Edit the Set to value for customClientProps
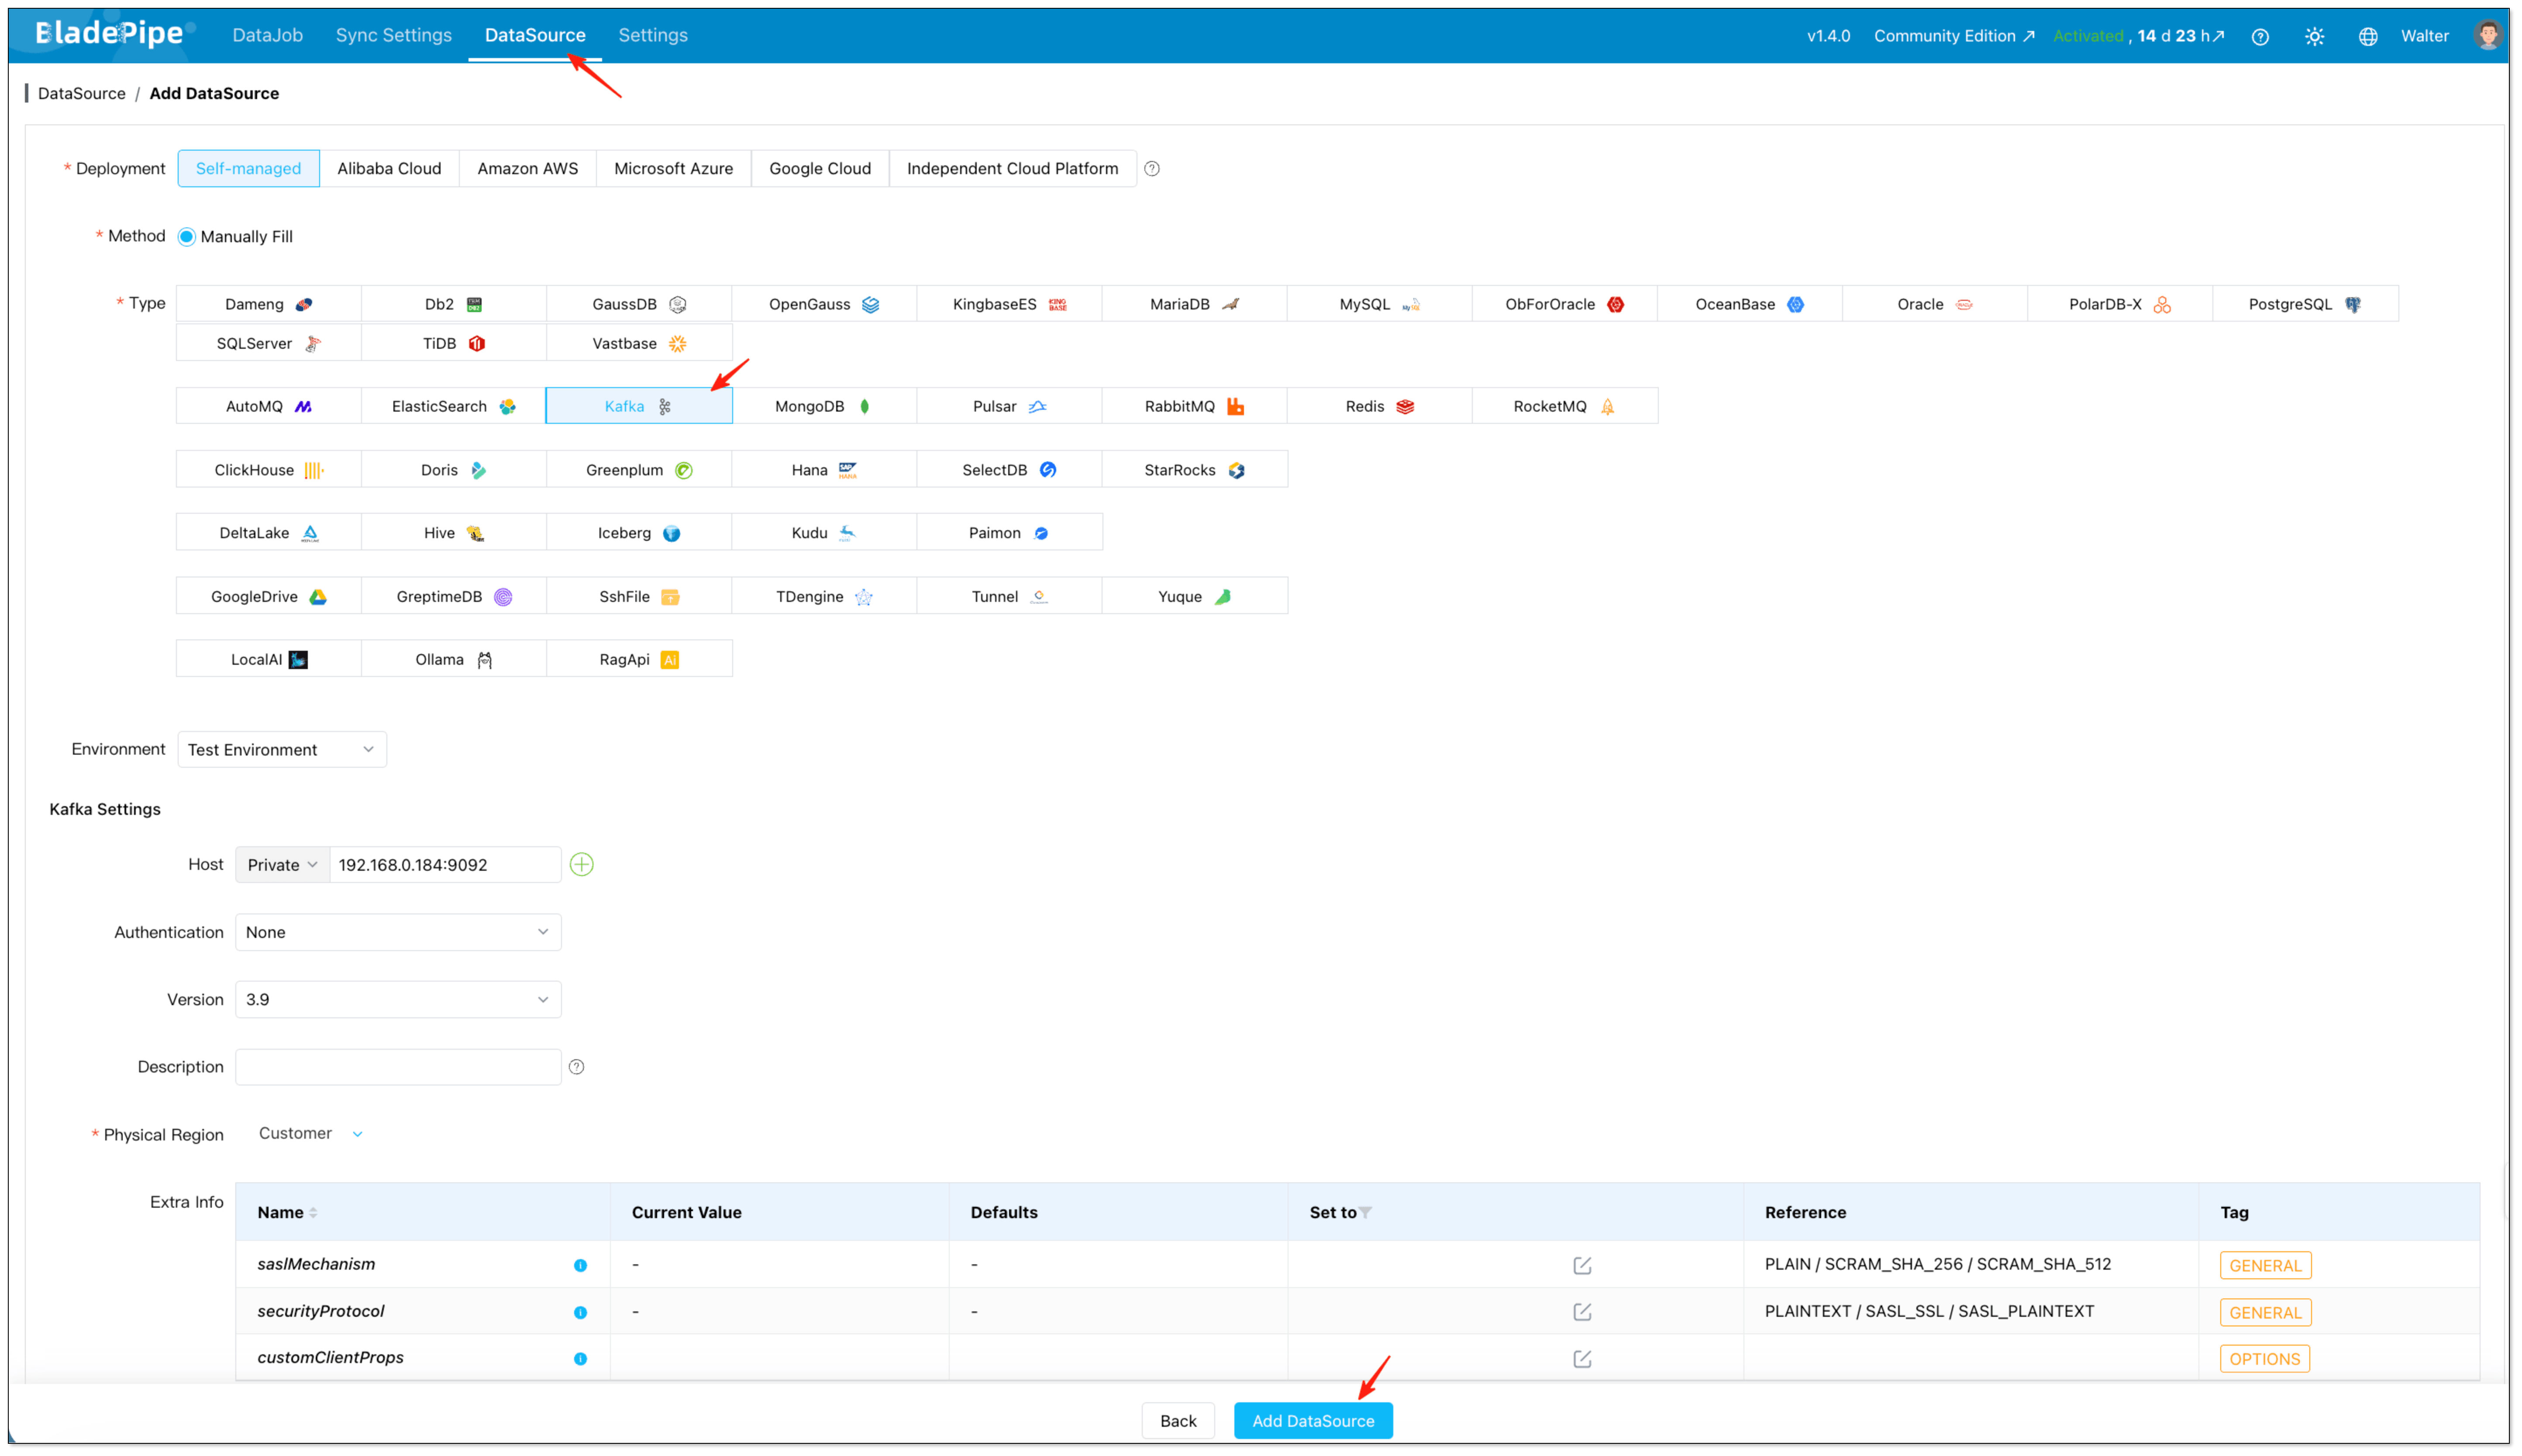This screenshot has width=2522, height=1456. 1581,1358
